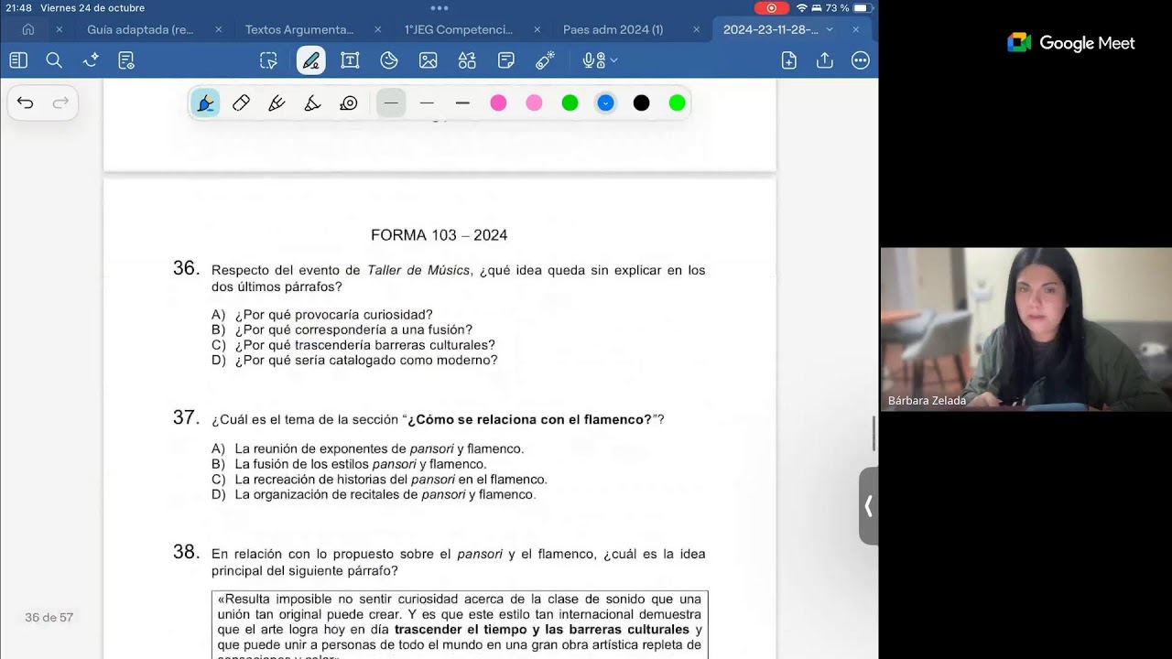Image resolution: width=1172 pixels, height=659 pixels.
Task: Add a new page with the plus-page icon
Action: click(x=789, y=60)
